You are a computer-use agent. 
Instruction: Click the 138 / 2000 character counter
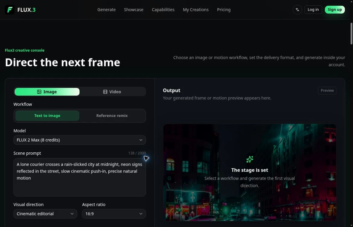[x=137, y=153]
